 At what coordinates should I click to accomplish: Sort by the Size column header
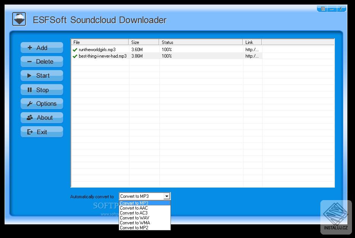(144, 42)
